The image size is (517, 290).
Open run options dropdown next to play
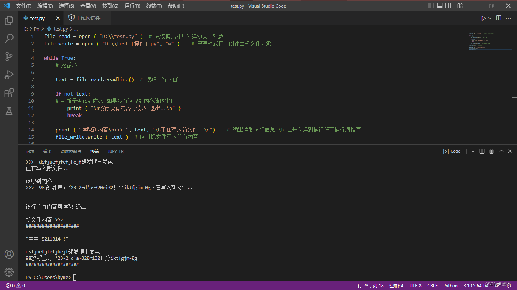click(x=490, y=18)
